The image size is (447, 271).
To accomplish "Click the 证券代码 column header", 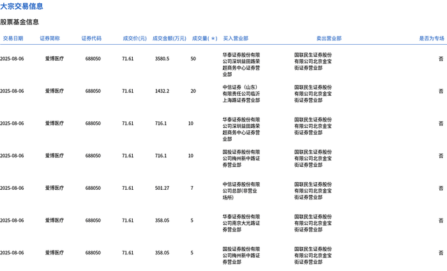I will click(91, 38).
